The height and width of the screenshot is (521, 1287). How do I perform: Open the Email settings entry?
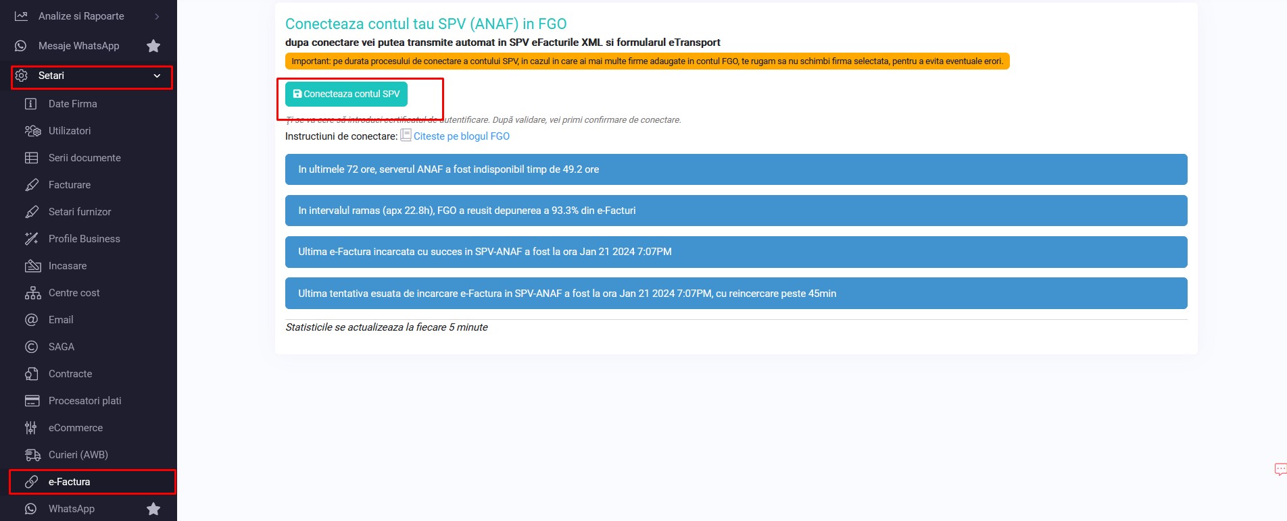click(61, 320)
